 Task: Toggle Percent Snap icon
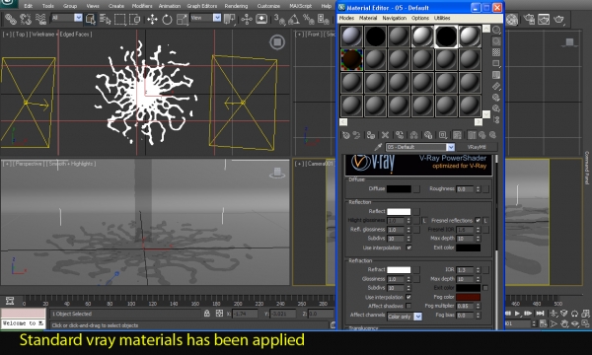click(x=309, y=19)
